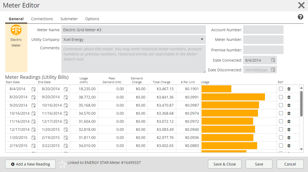
Task: Click the Add a New Reading button
Action: tap(30, 164)
